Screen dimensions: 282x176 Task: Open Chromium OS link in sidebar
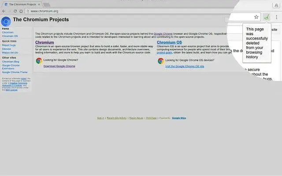pos(10,36)
